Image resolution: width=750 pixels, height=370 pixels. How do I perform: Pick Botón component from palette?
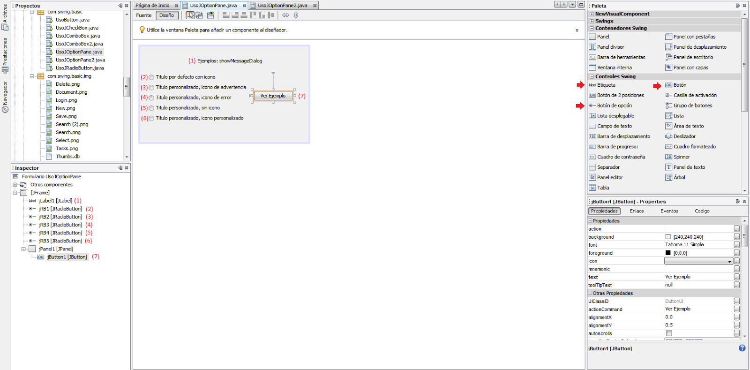676,85
